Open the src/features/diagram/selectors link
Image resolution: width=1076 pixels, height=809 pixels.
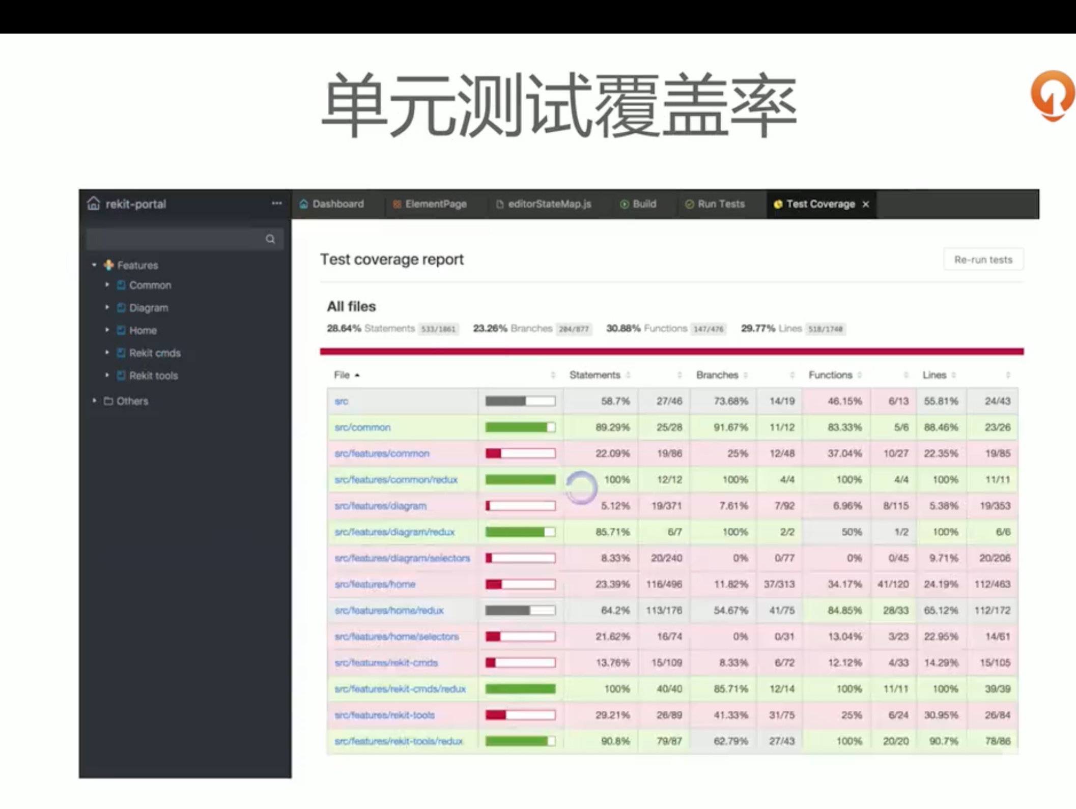(x=402, y=558)
